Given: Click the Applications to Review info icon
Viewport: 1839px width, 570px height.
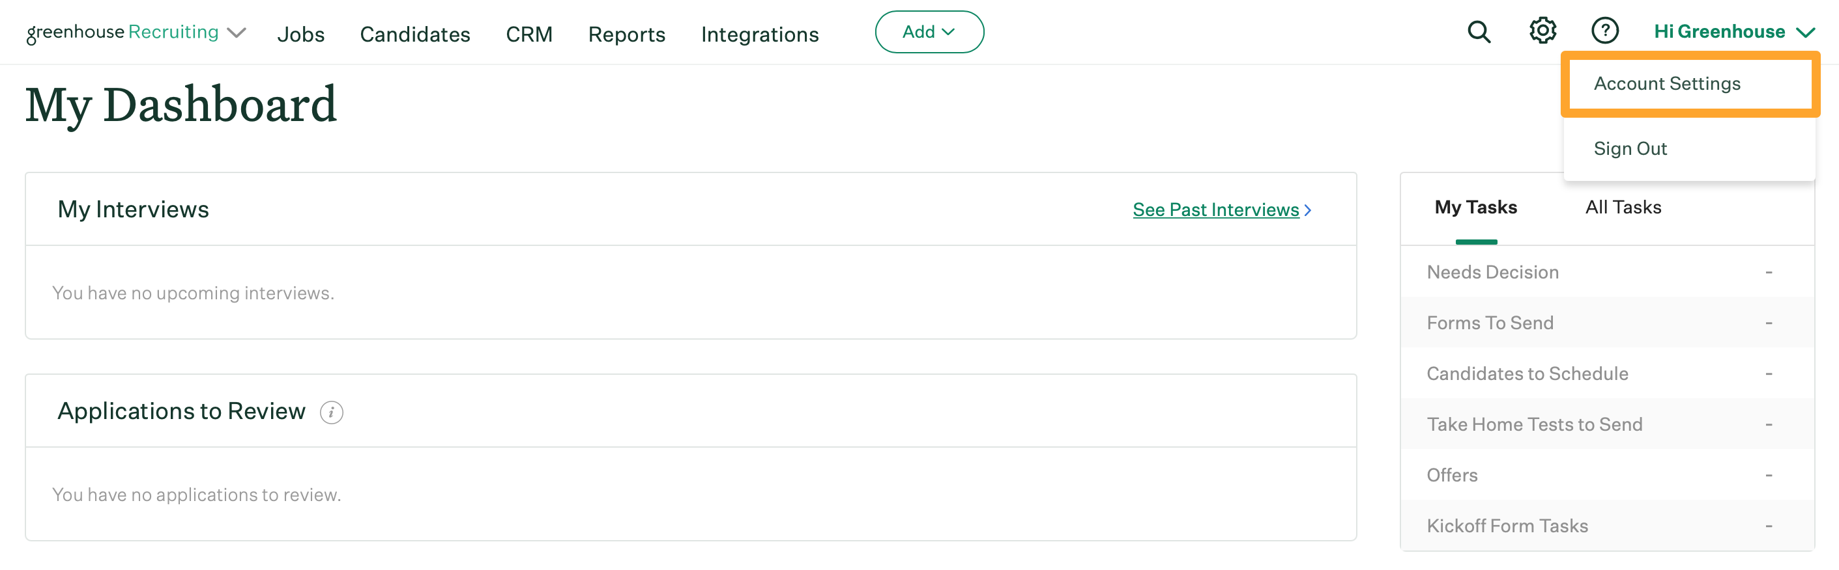Looking at the screenshot, I should click(331, 413).
